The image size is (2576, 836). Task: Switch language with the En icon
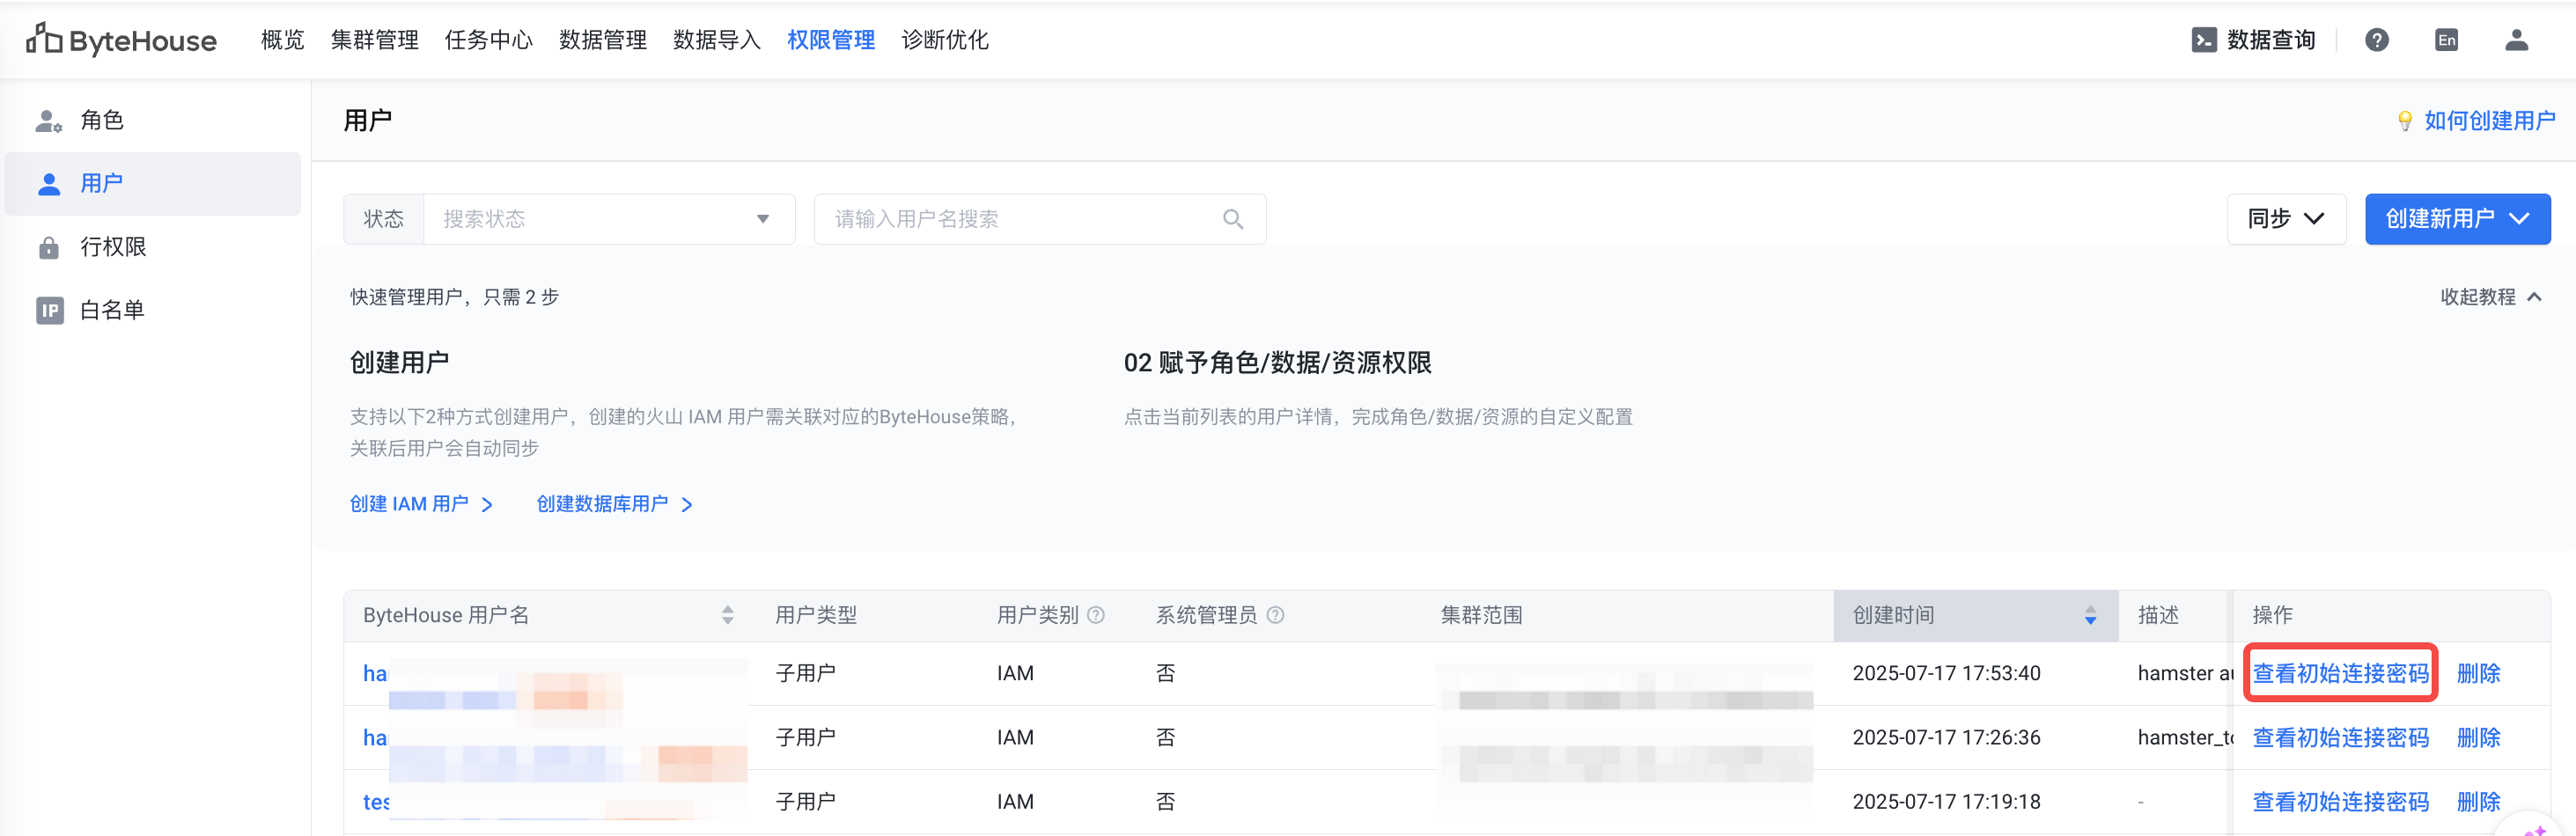click(x=2447, y=40)
